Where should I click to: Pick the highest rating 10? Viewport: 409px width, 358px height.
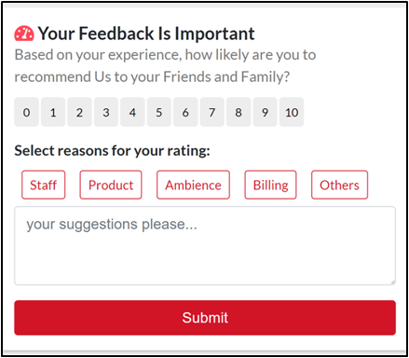[x=292, y=112]
